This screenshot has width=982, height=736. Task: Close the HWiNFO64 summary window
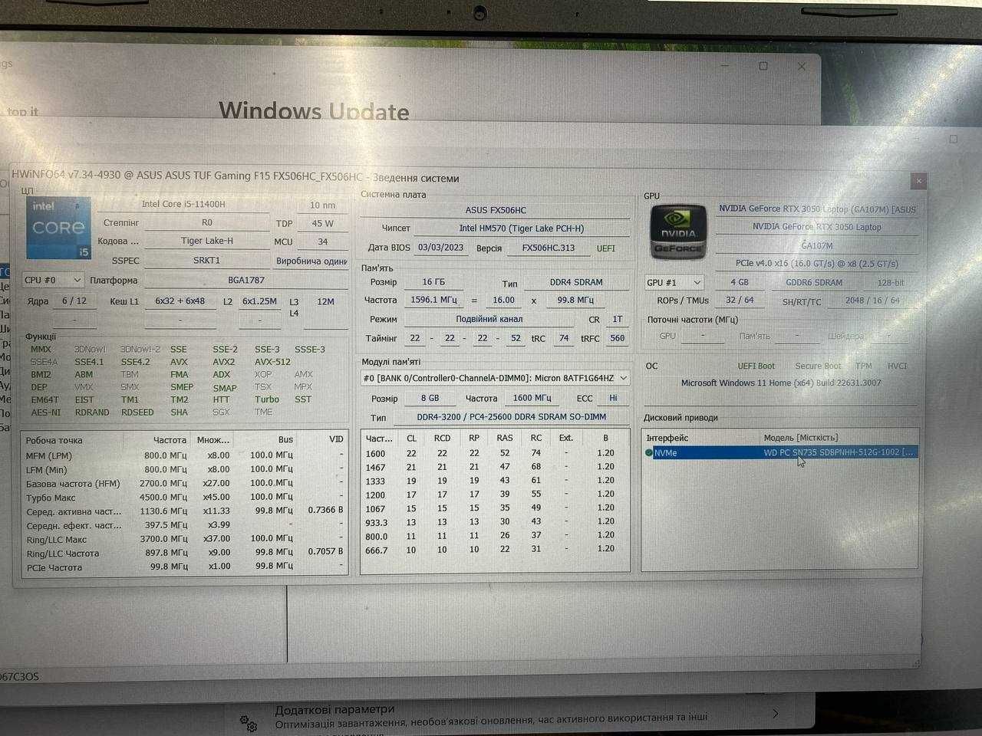[918, 181]
